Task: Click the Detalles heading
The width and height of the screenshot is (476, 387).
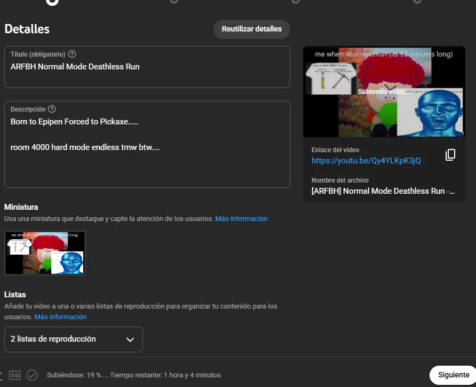Action: click(x=27, y=29)
